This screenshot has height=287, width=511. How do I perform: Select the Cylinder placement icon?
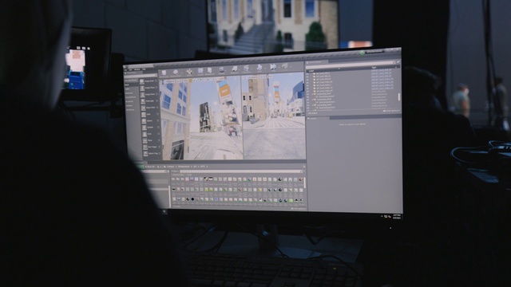pos(145,128)
